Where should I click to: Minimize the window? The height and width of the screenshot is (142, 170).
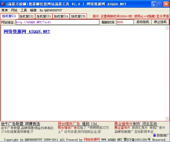(x=154, y=4)
